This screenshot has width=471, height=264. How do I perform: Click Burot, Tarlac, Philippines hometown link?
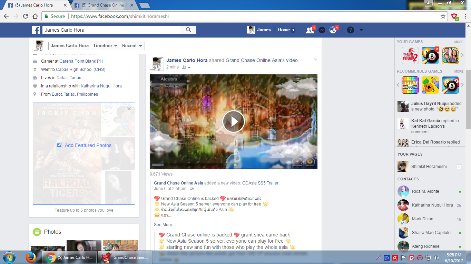[75, 94]
